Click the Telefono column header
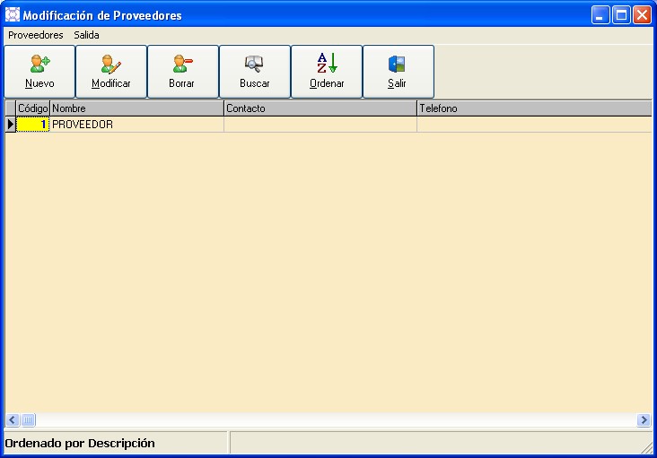The image size is (657, 458). 535,108
